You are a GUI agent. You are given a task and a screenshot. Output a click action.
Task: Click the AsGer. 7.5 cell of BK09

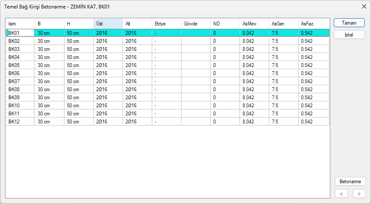click(x=284, y=97)
